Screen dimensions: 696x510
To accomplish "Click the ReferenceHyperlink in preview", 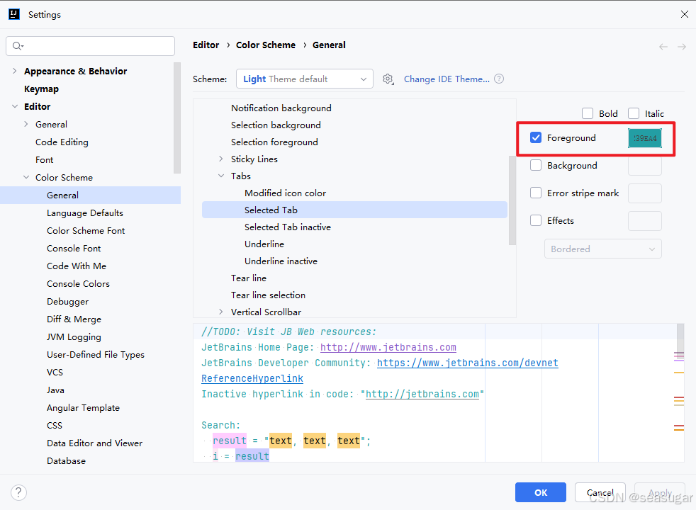I will tap(252, 378).
